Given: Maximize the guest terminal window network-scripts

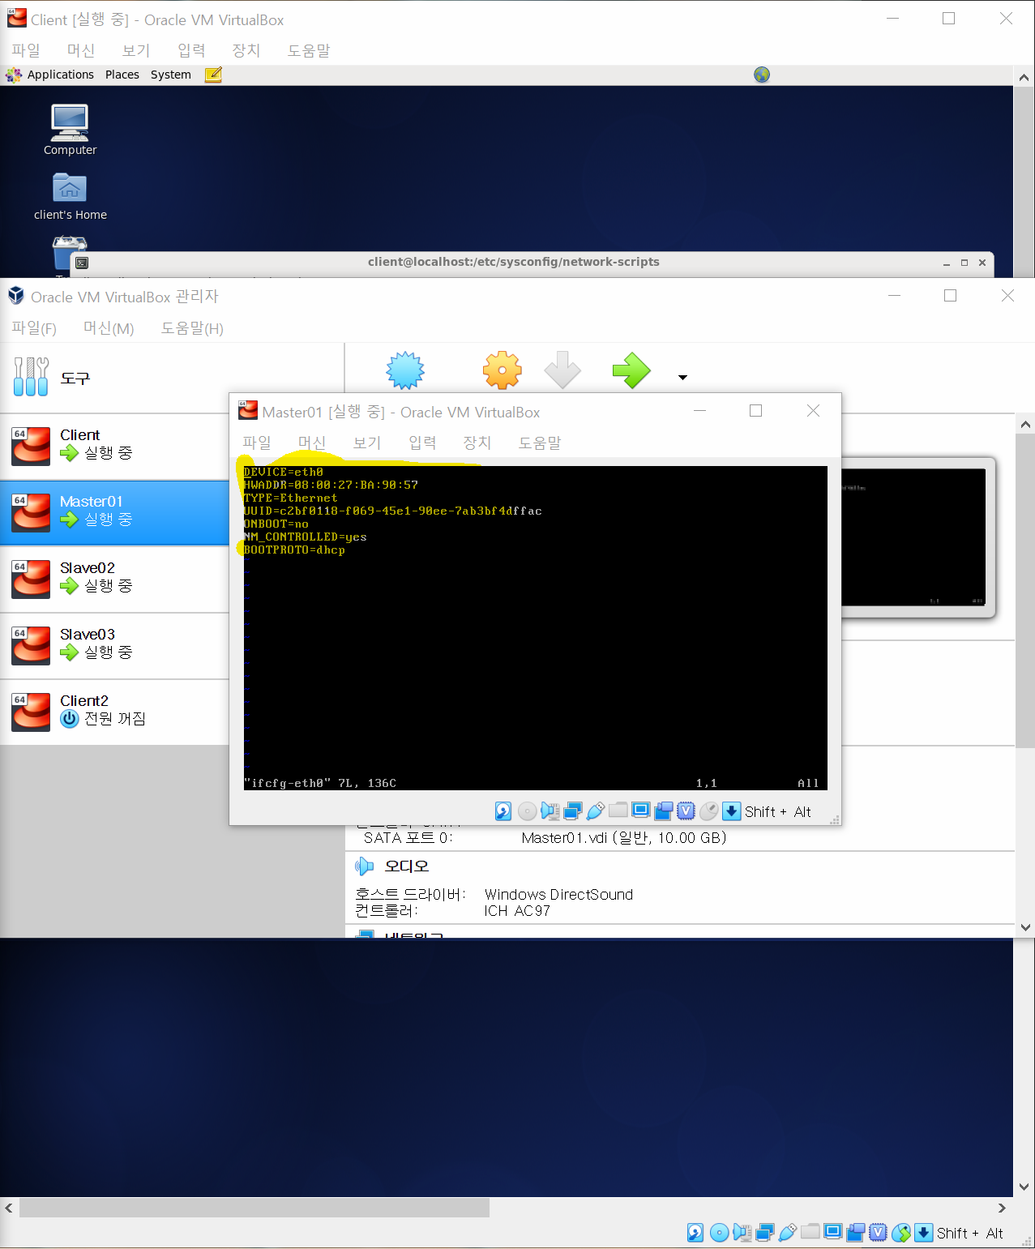Looking at the screenshot, I should 964,263.
